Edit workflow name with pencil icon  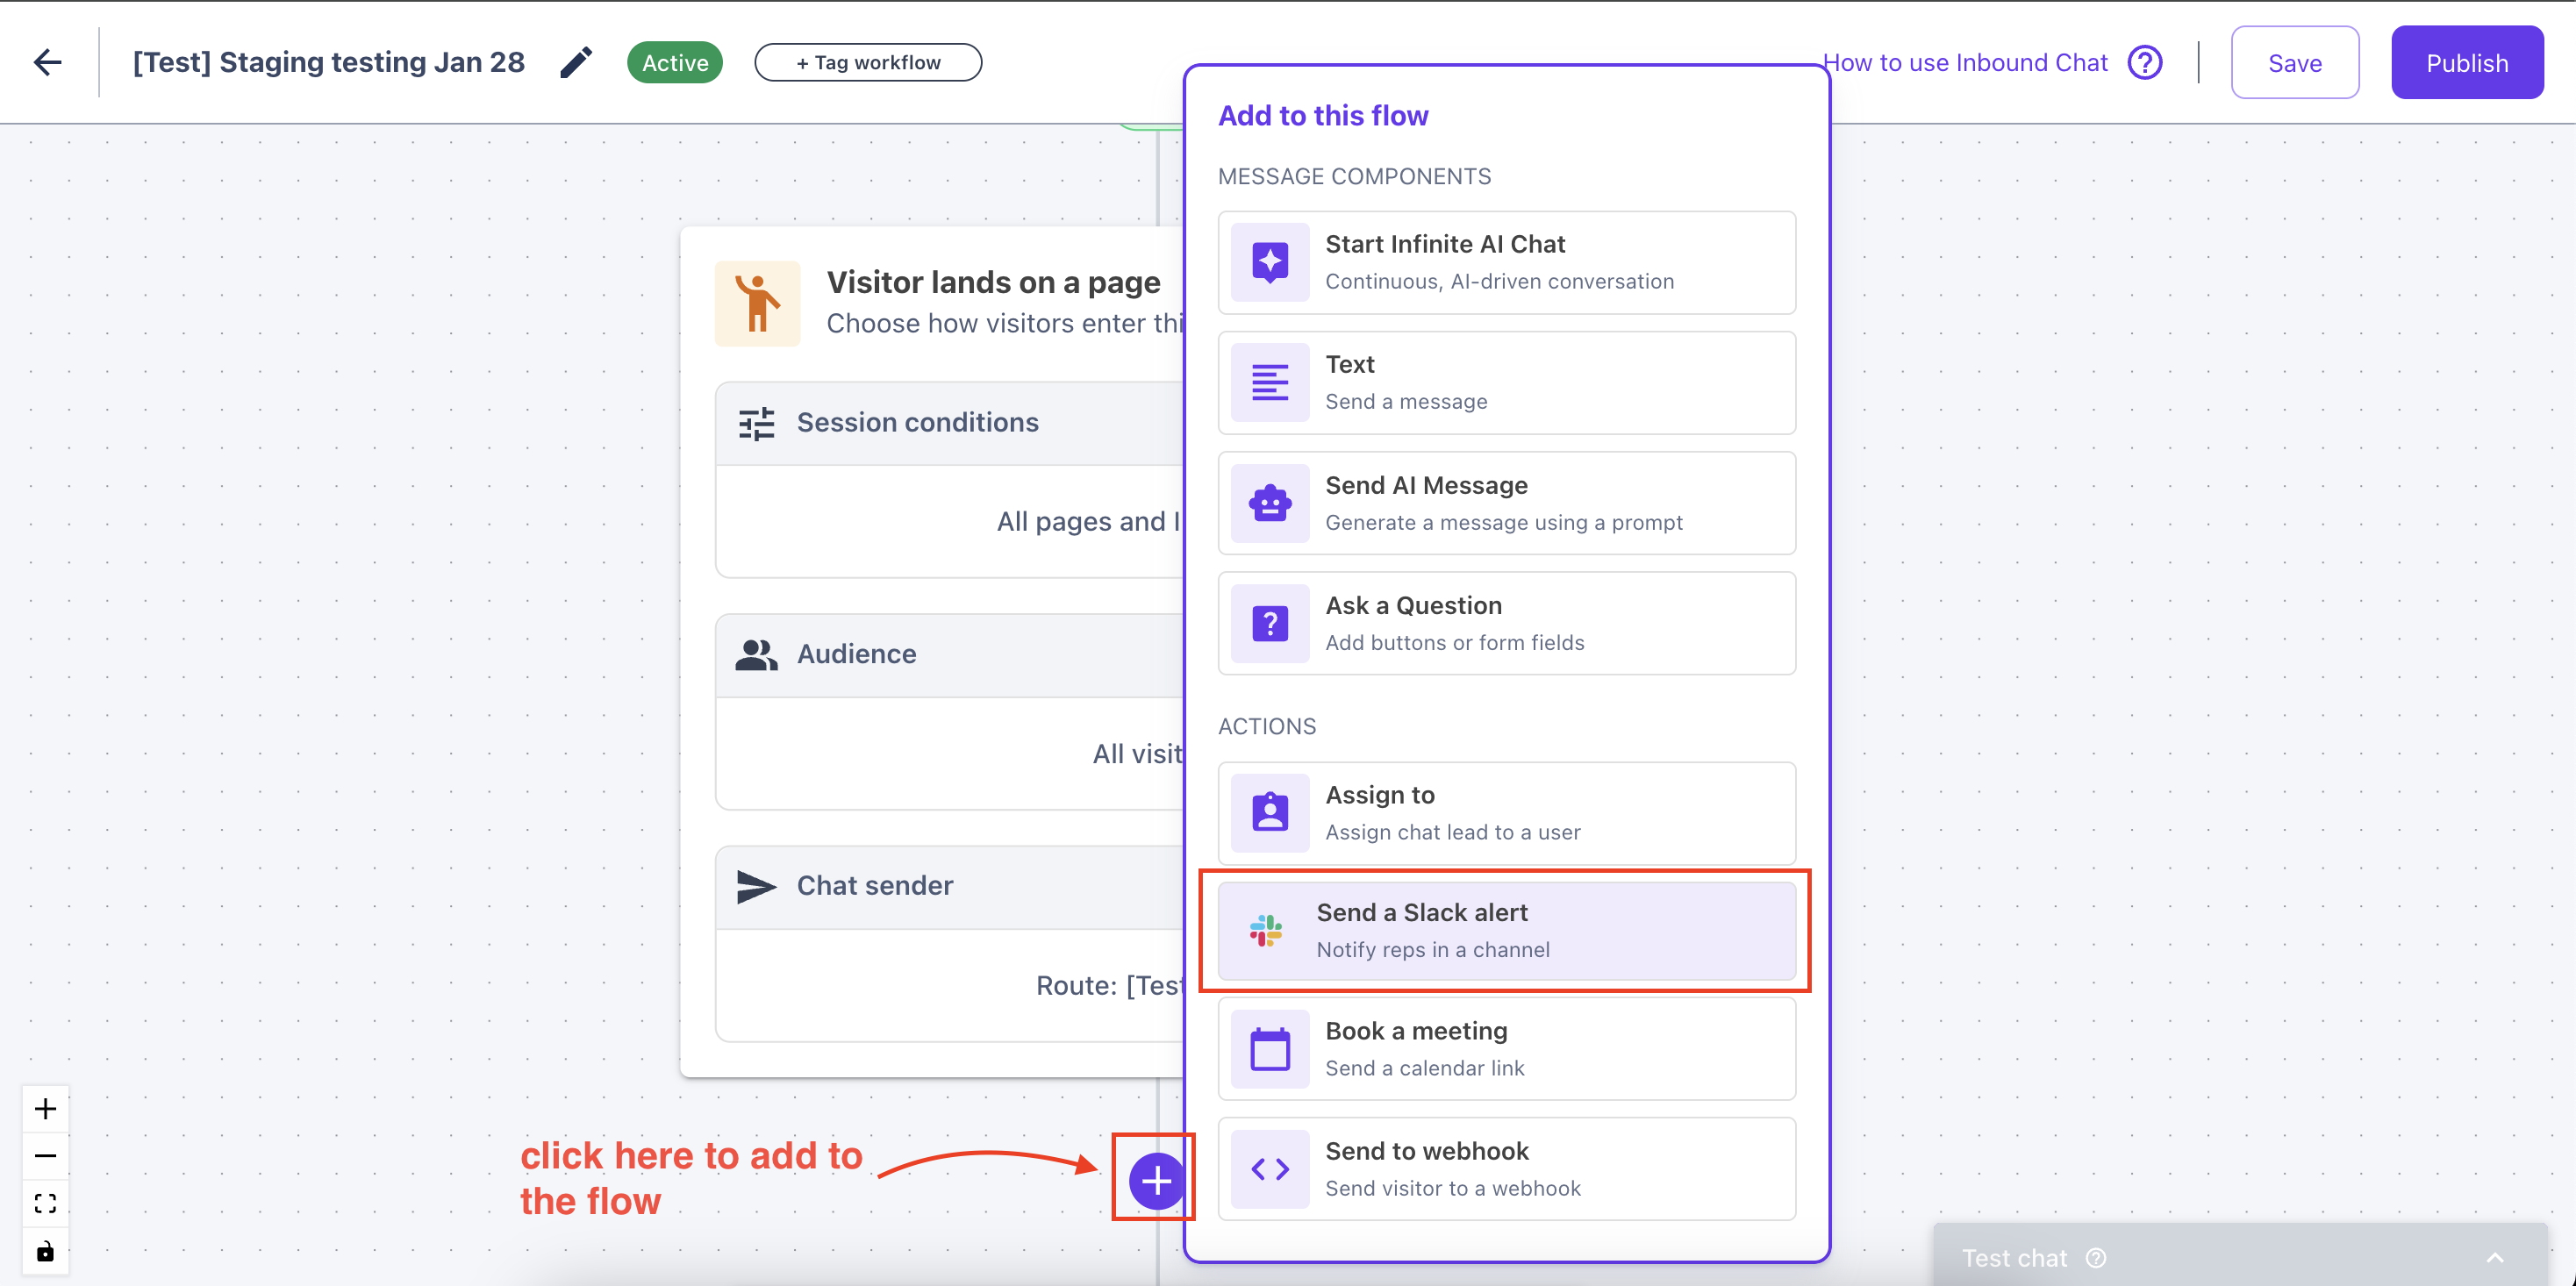pos(576,62)
